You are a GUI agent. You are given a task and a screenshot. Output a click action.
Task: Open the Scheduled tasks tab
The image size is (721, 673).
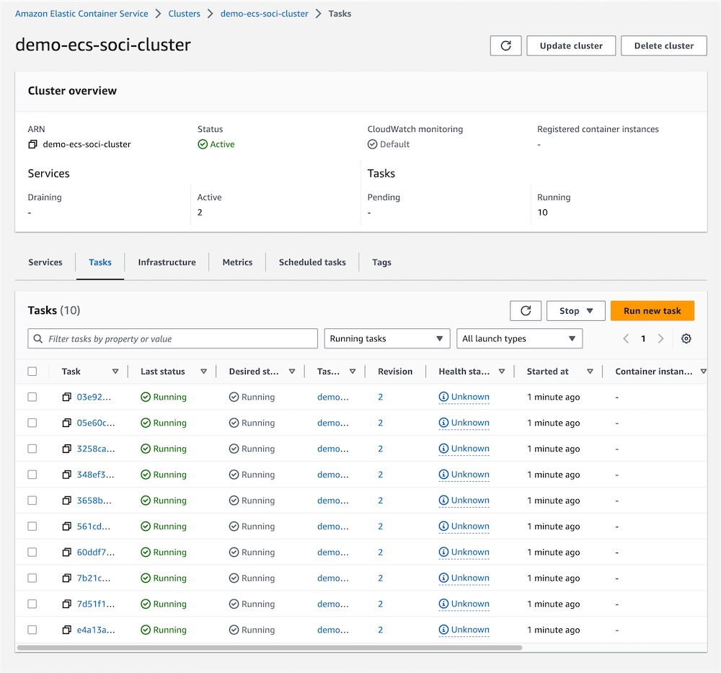click(x=312, y=263)
